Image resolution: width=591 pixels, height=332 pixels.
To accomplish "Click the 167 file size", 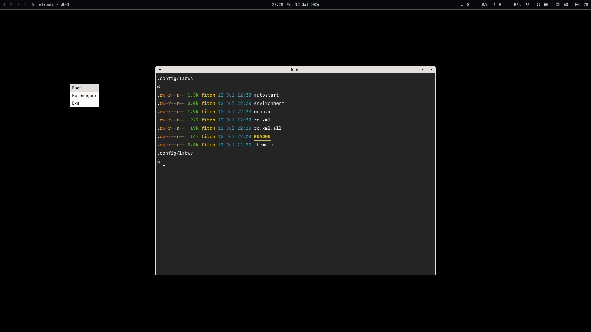I will point(194,137).
